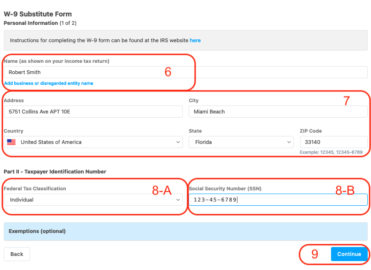Open the IRS website 'here' link
Image resolution: width=371 pixels, height=270 pixels.
tap(195, 41)
